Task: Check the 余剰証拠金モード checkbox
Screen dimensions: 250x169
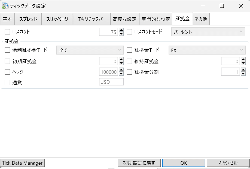Action: click(7, 50)
